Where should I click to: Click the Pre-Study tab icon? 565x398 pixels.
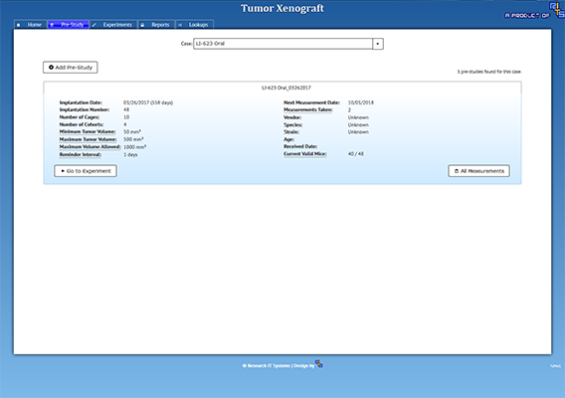click(52, 25)
